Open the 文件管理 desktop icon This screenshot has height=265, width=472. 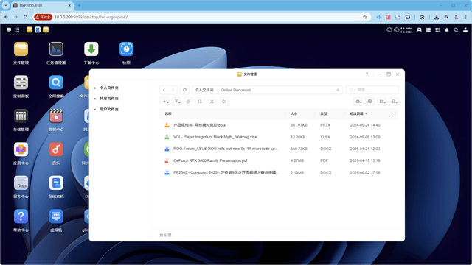pyautogui.click(x=21, y=49)
